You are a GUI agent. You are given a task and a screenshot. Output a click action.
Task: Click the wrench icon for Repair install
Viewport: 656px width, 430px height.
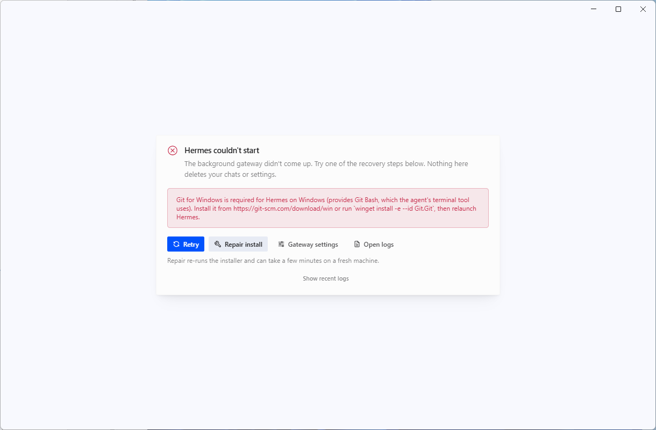pyautogui.click(x=218, y=244)
